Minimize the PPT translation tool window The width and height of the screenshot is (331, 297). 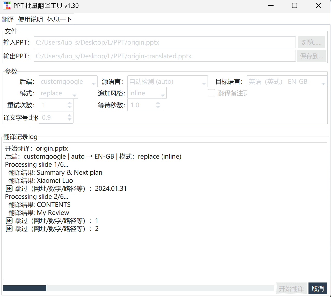click(x=271, y=6)
